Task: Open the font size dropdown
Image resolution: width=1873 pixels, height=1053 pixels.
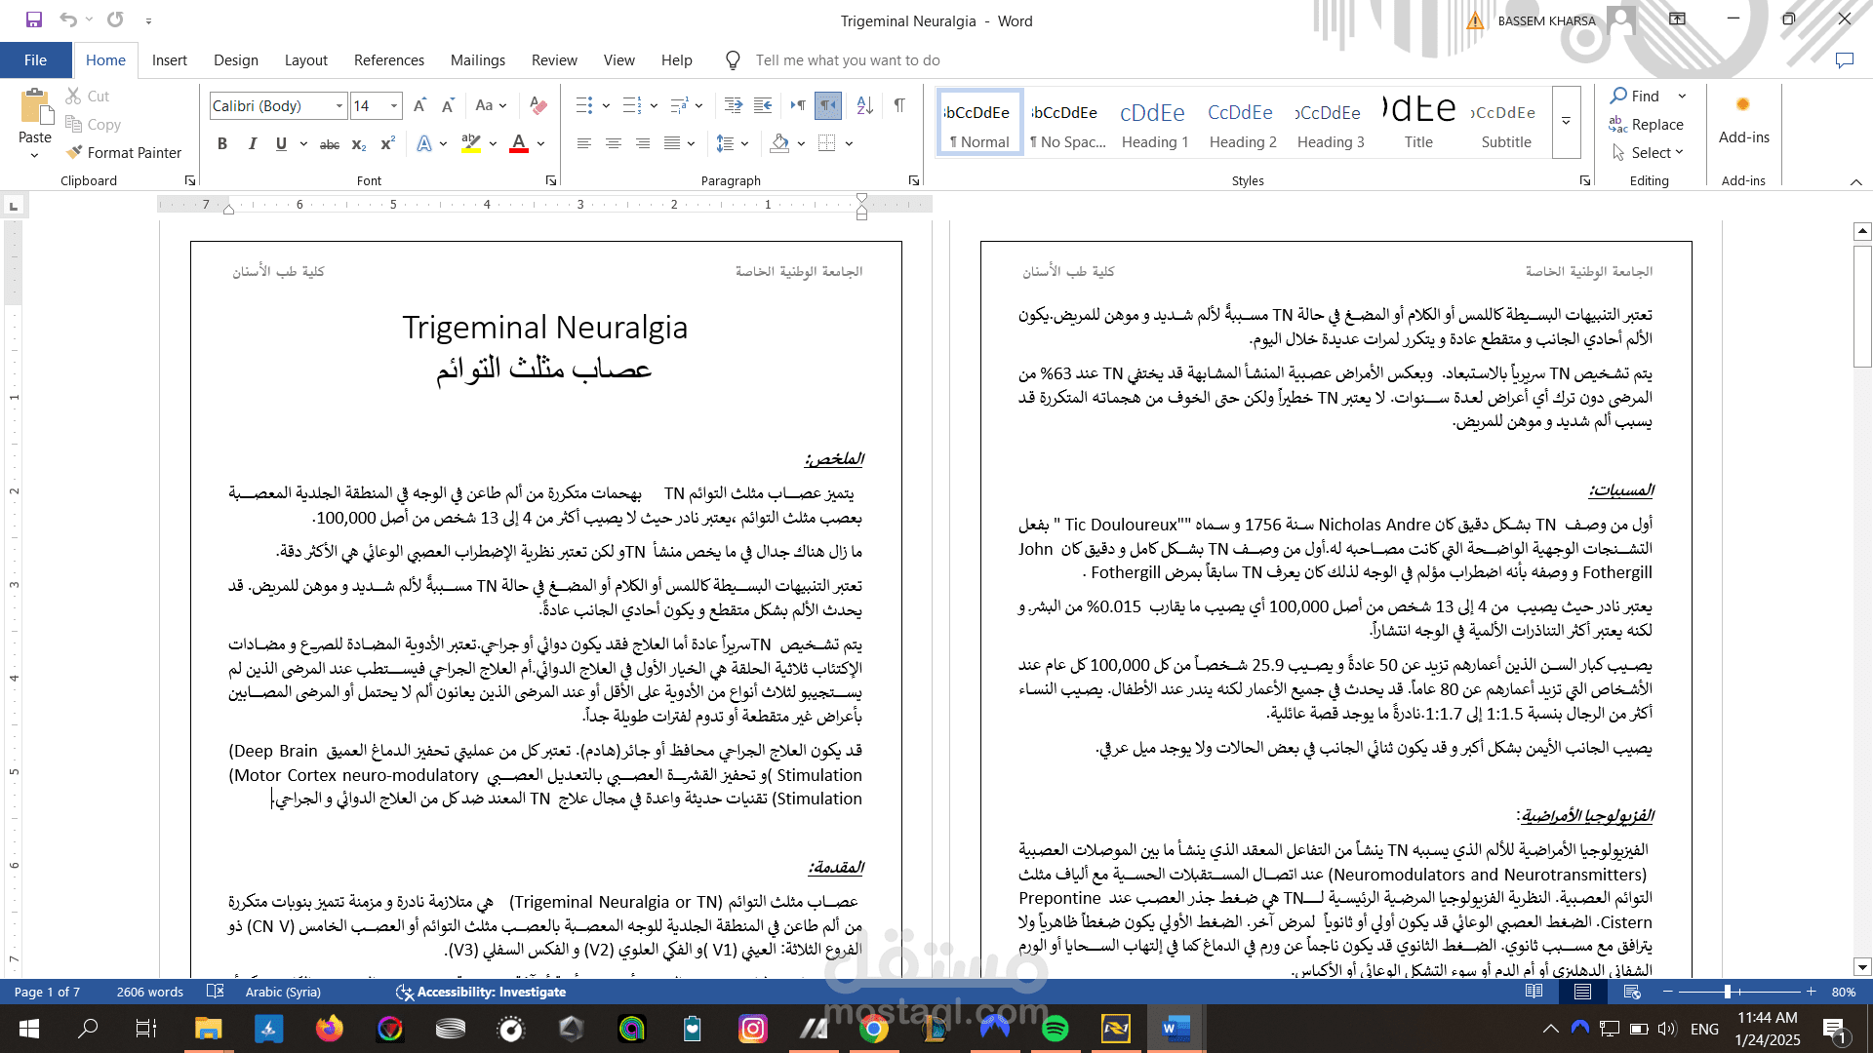Action: 394,105
